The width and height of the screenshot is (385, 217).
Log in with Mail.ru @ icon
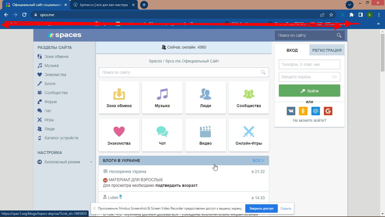(316, 111)
